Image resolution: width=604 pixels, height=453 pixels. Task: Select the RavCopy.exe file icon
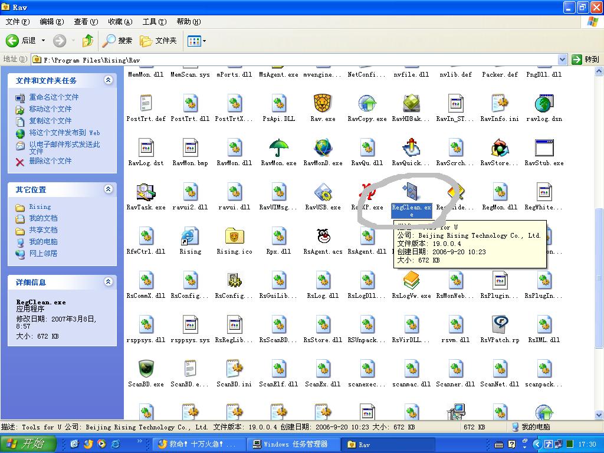367,103
